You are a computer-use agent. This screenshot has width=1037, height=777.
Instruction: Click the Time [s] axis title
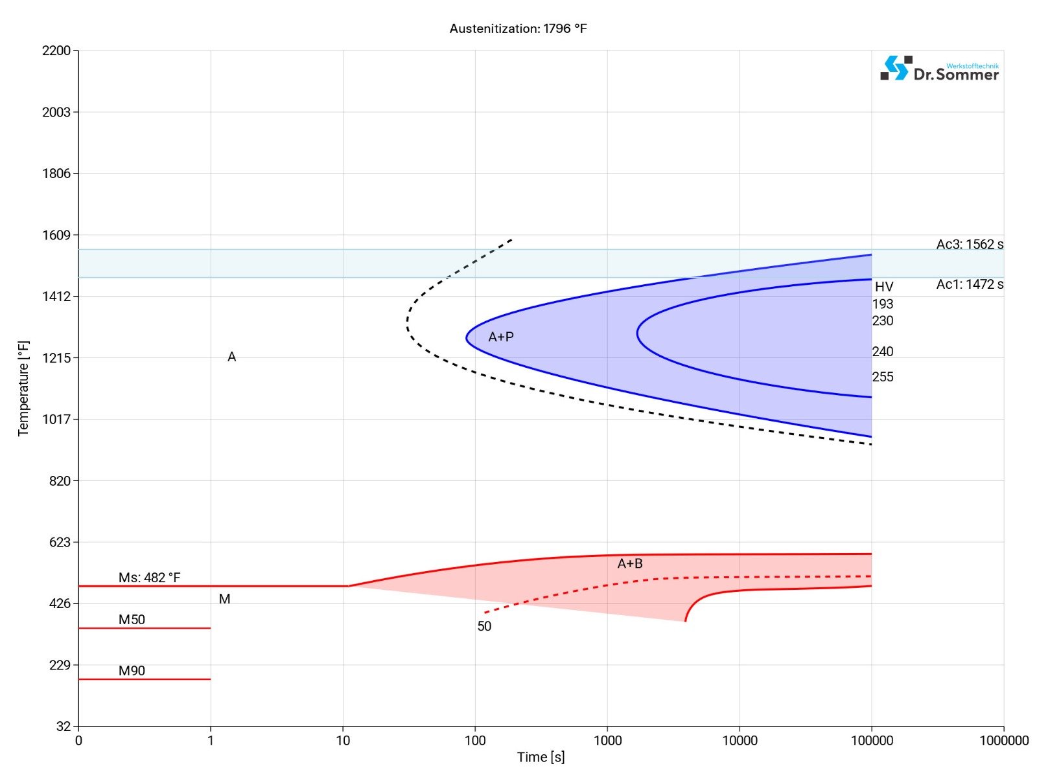tap(541, 757)
